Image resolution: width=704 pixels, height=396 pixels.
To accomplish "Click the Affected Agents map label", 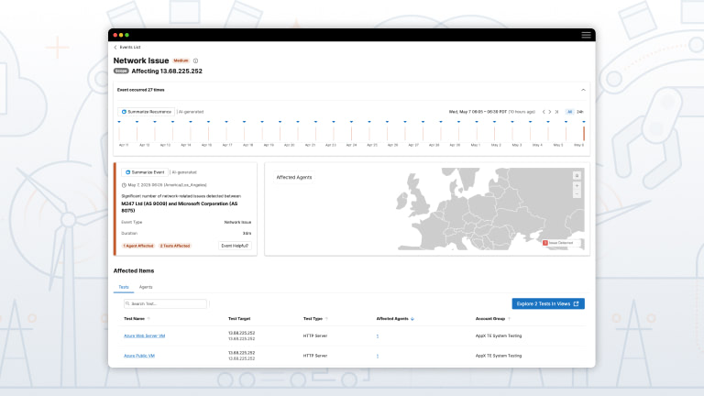I will click(x=294, y=177).
